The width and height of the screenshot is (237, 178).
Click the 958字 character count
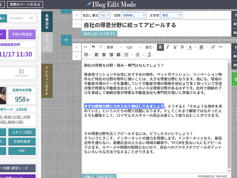(22, 99)
